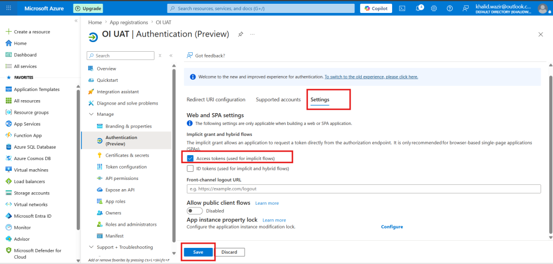This screenshot has width=553, height=264.
Task: Open Cloud Shell from top bar
Action: [x=402, y=9]
